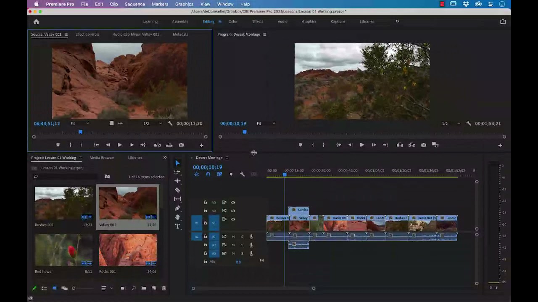Toggle lock on track V1
This screenshot has height=302, width=538.
coord(206,223)
